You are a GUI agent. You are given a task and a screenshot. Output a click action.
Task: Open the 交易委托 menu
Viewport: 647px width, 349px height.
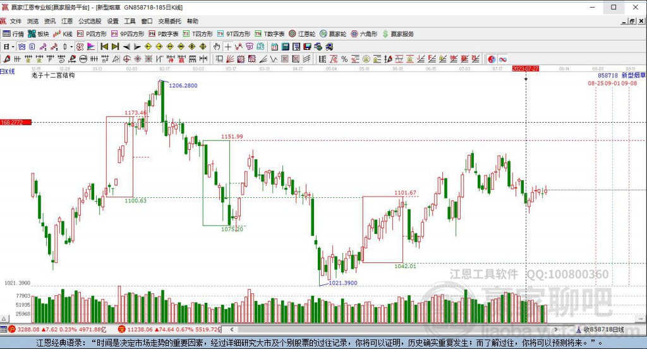(169, 21)
